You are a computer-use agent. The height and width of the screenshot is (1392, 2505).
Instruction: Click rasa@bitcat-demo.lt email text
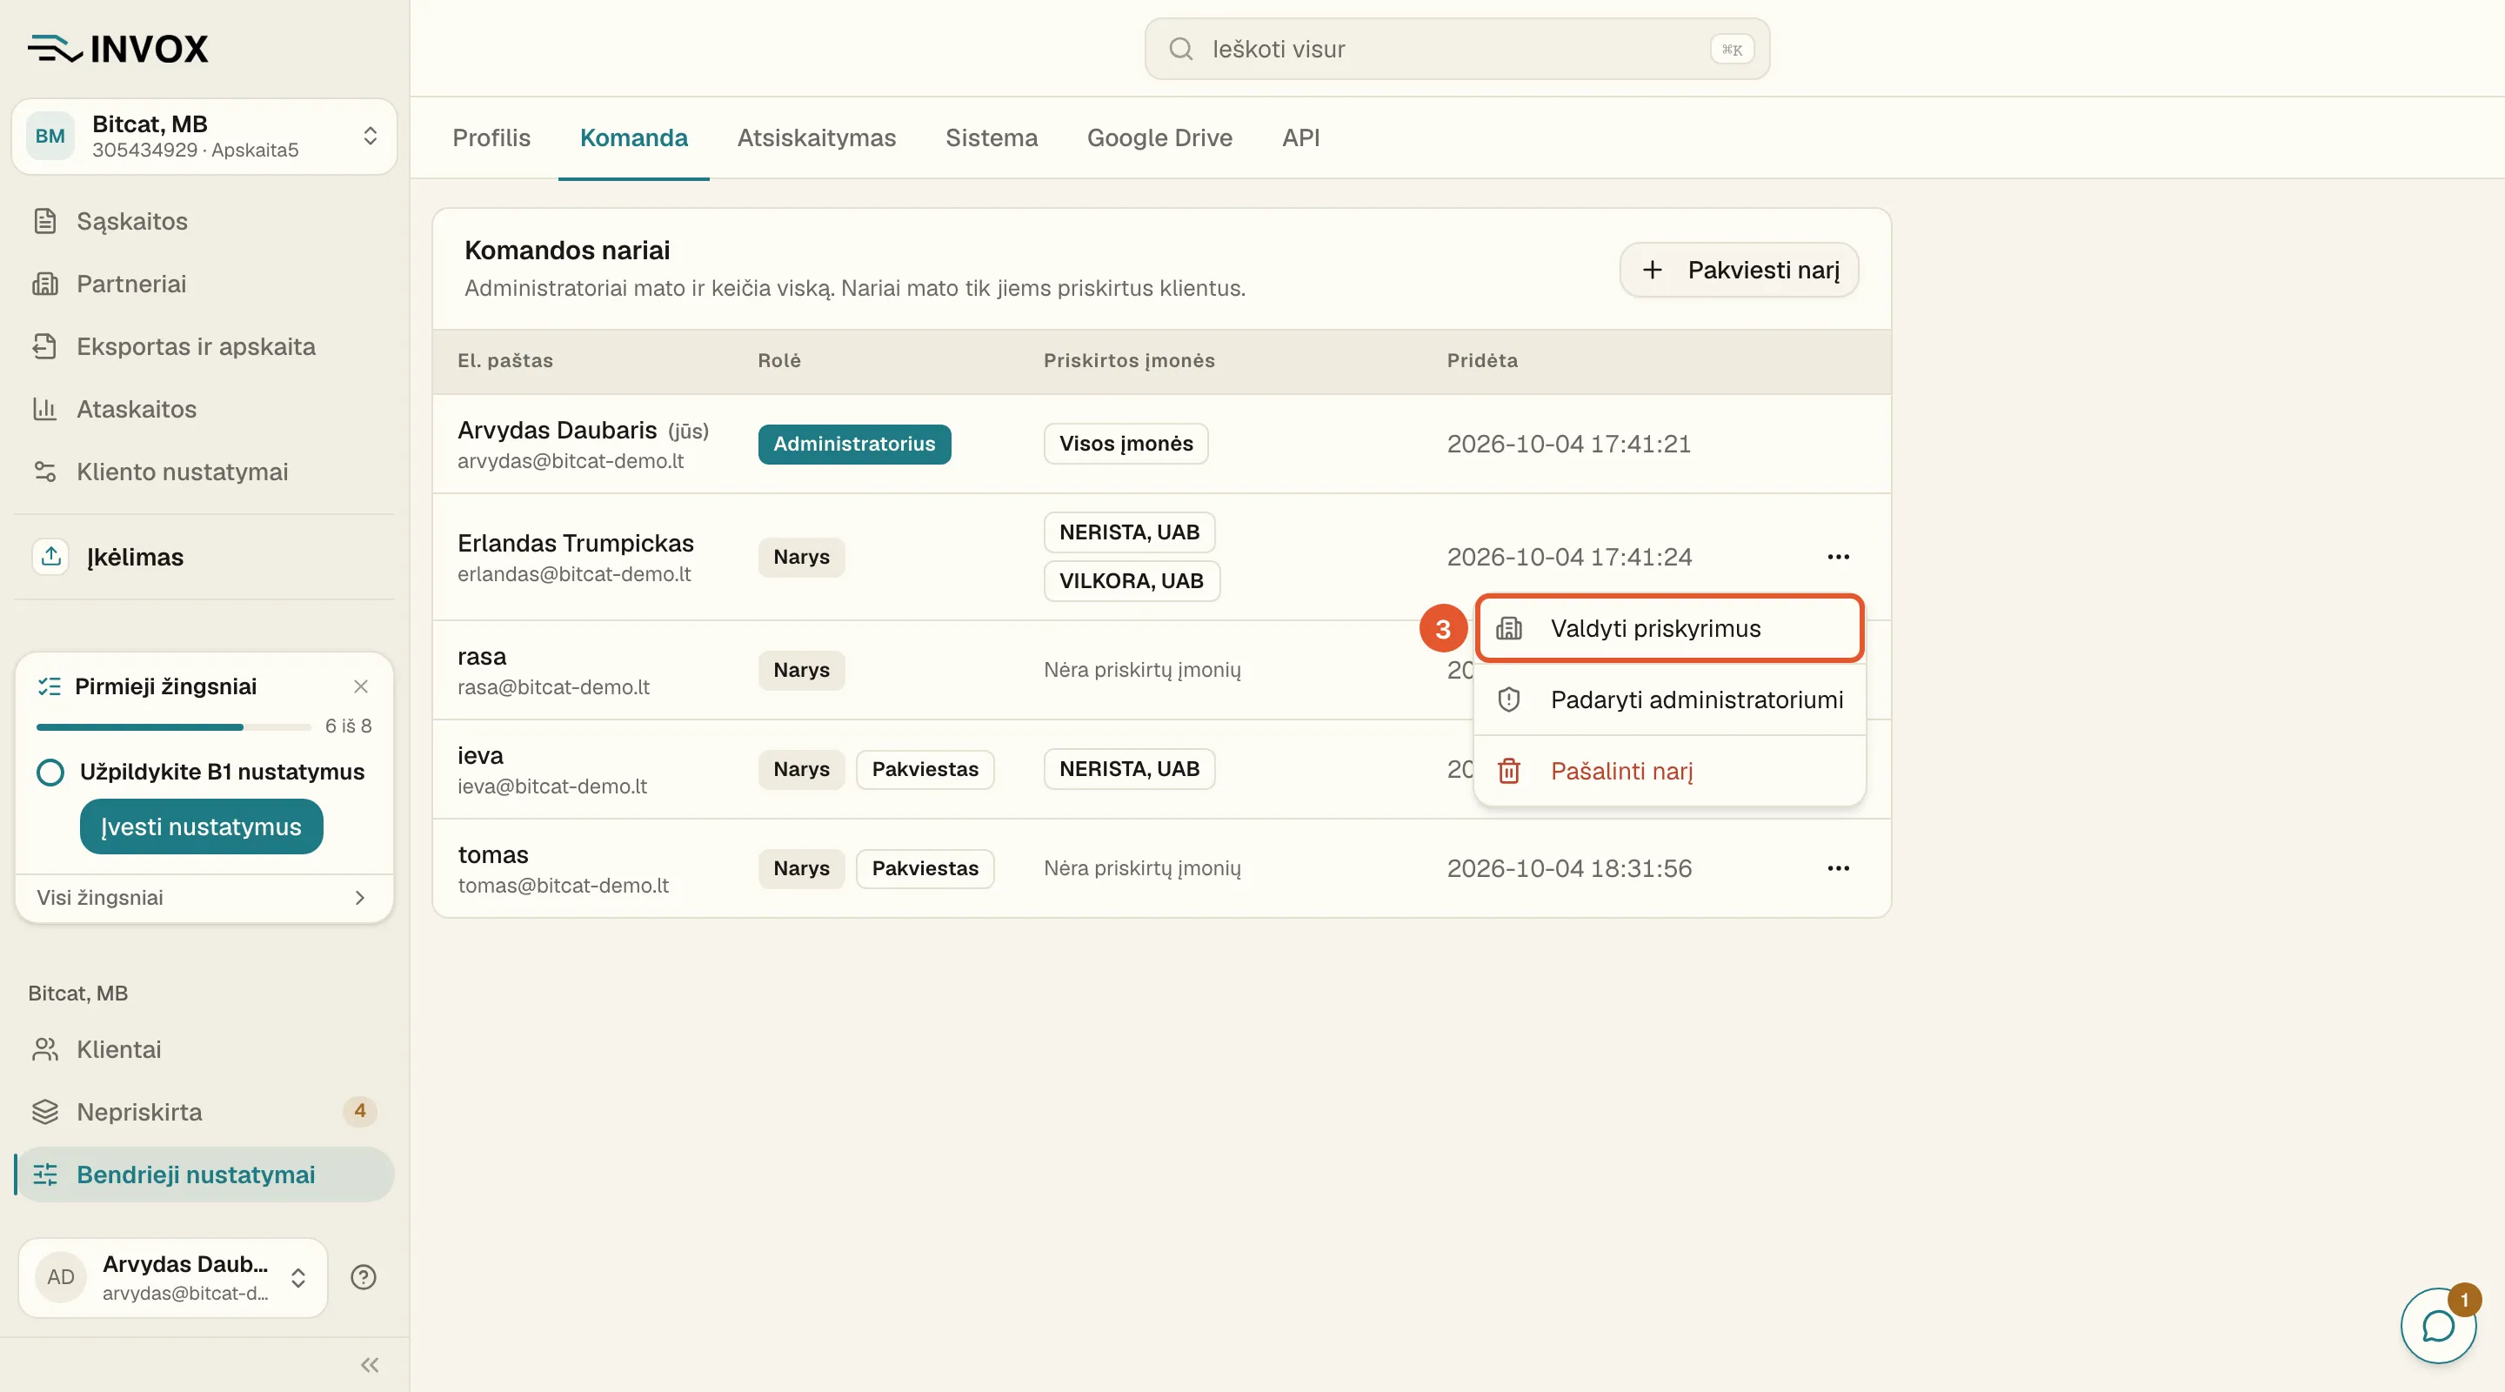click(x=553, y=687)
